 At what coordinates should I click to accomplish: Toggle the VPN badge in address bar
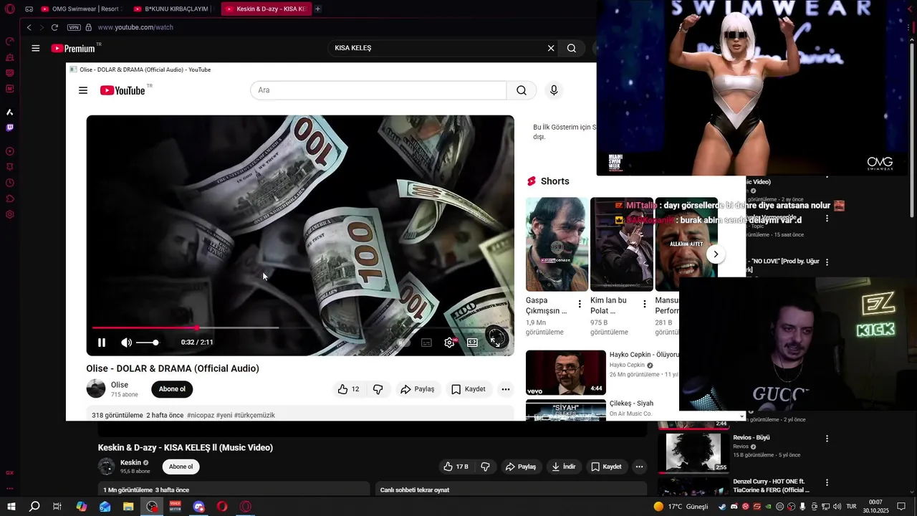[74, 27]
